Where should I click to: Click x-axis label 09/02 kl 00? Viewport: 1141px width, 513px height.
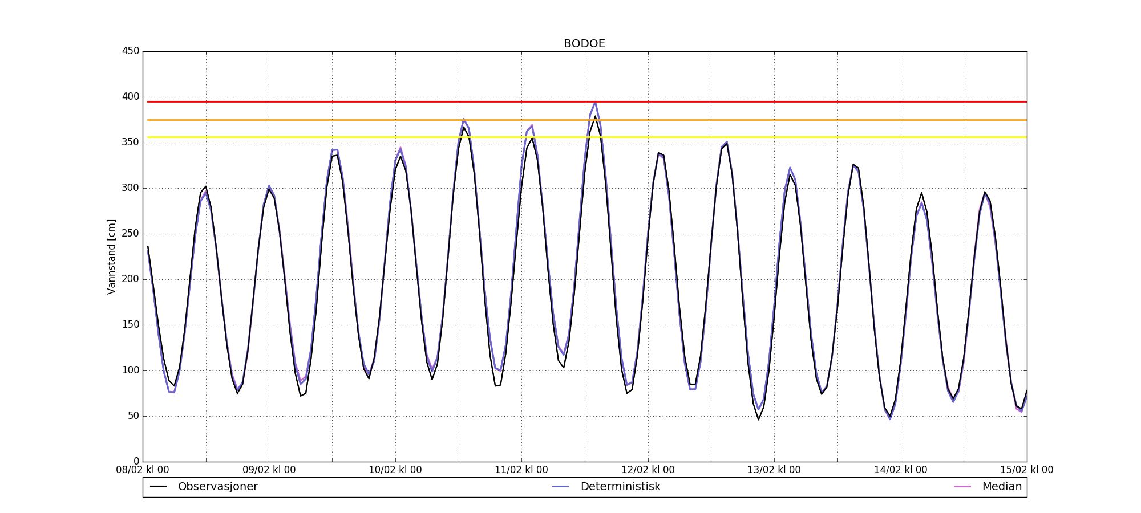coord(269,470)
